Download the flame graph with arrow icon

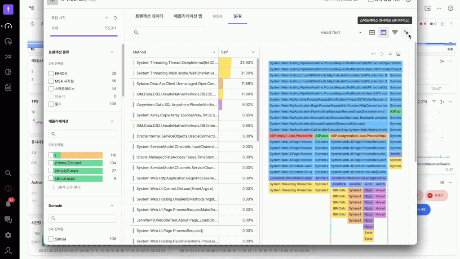390,54
